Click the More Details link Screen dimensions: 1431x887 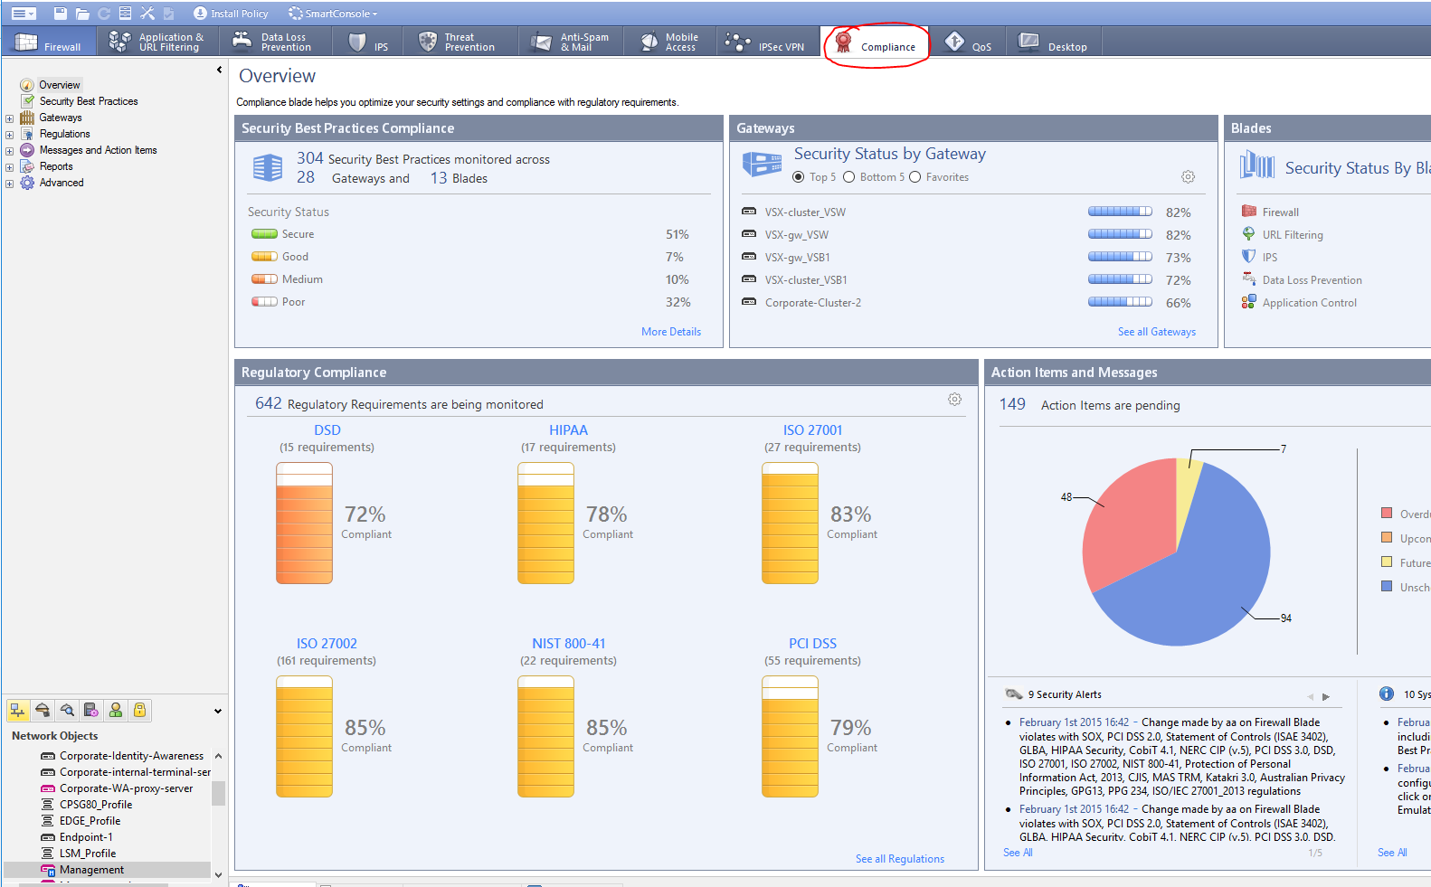(x=671, y=332)
